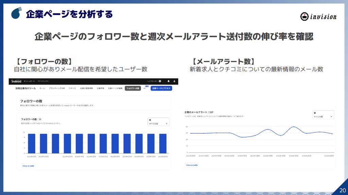Expand country dropdown in mail alert card

pos(323,115)
